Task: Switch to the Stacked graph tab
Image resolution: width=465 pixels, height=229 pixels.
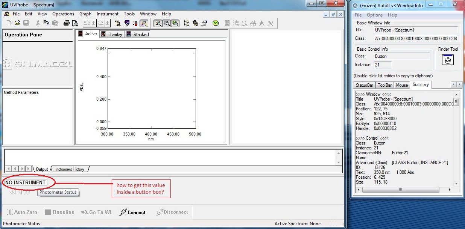Action: coord(138,34)
